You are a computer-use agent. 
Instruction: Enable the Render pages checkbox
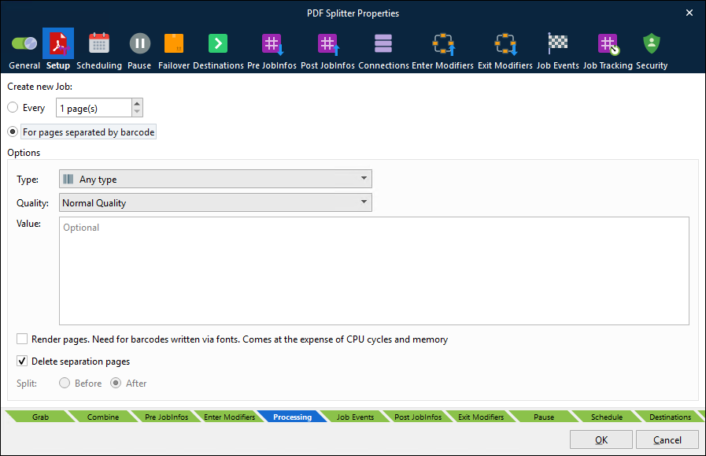[x=22, y=339]
